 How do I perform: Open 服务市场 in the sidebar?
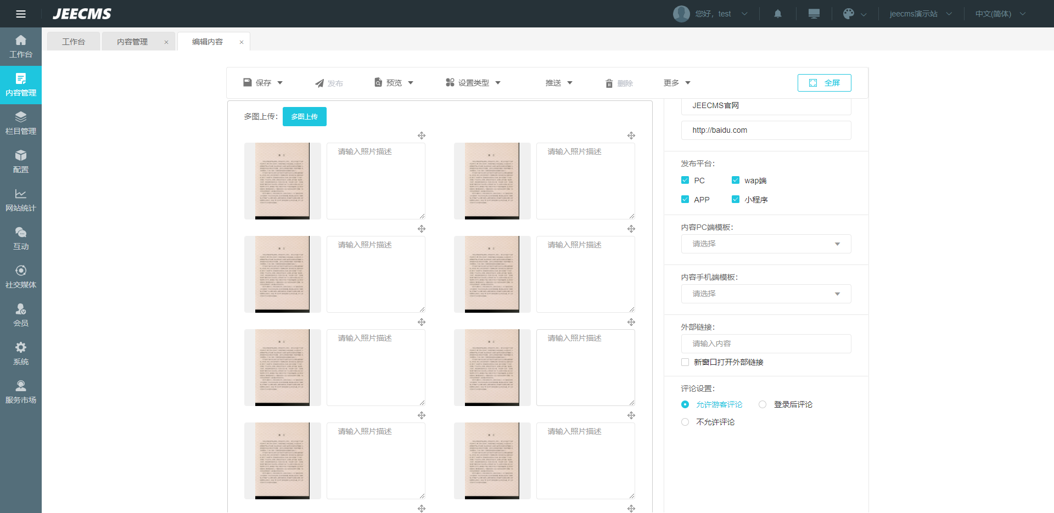click(21, 392)
